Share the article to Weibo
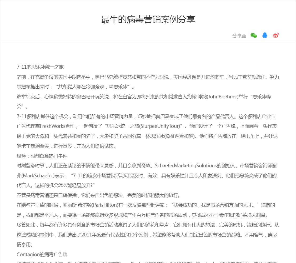The width and height of the screenshot is (296, 263). click(276, 35)
